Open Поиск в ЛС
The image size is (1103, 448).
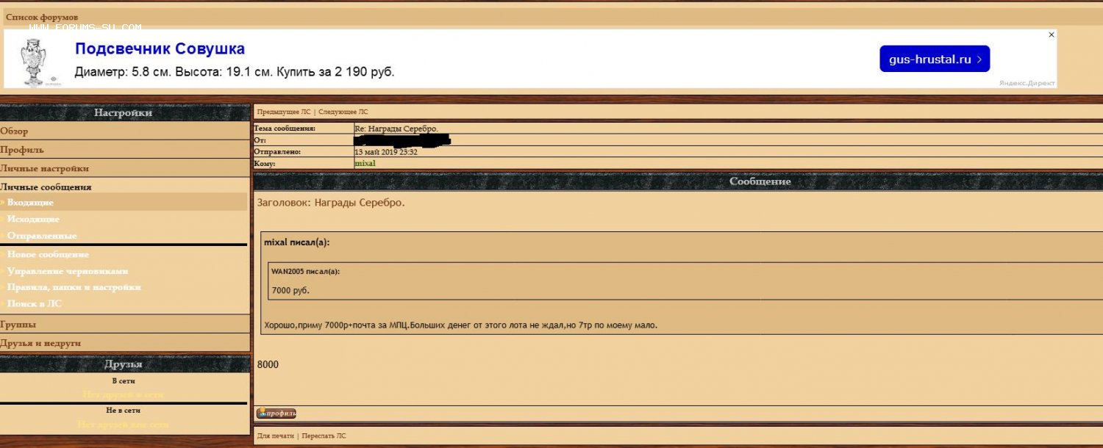click(35, 303)
